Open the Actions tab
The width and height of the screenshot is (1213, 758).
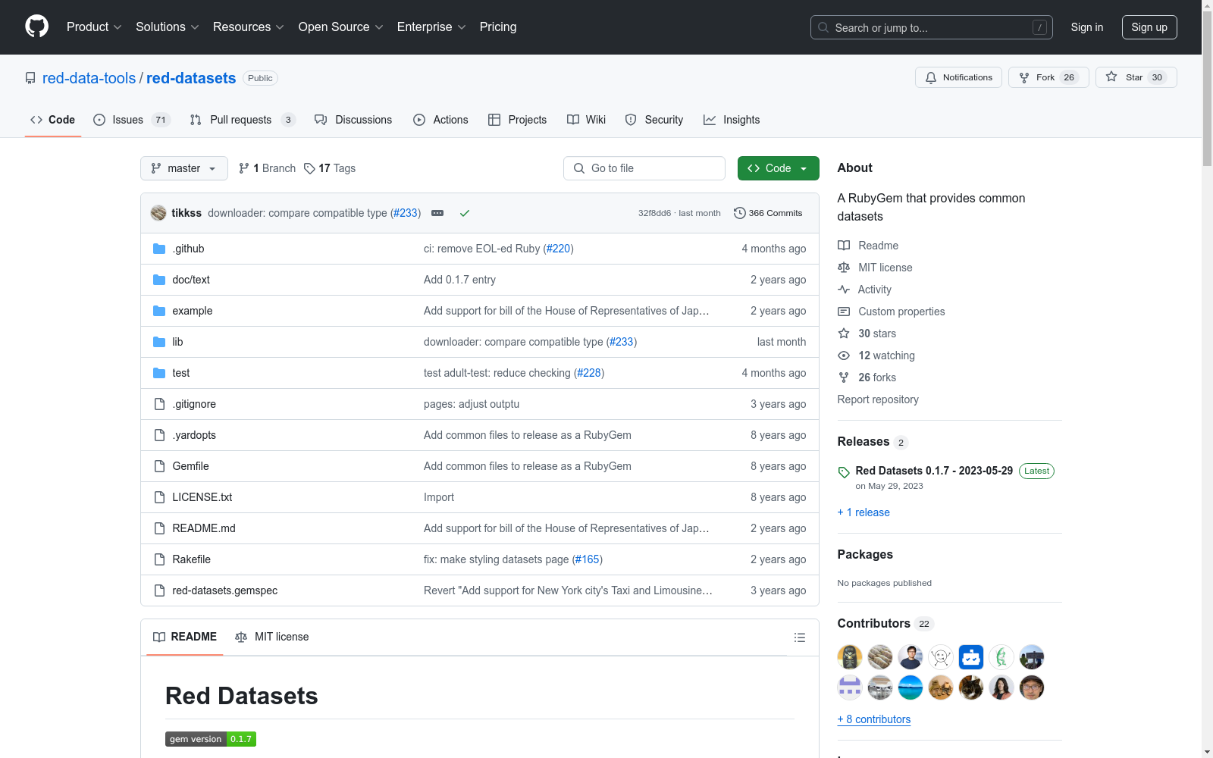pos(440,120)
